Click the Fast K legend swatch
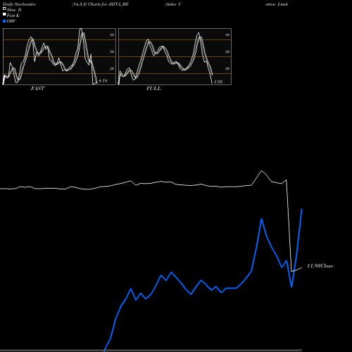 [x=4, y=14]
